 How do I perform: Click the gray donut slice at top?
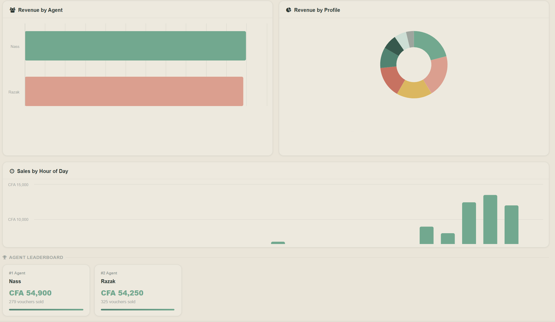coord(411,39)
